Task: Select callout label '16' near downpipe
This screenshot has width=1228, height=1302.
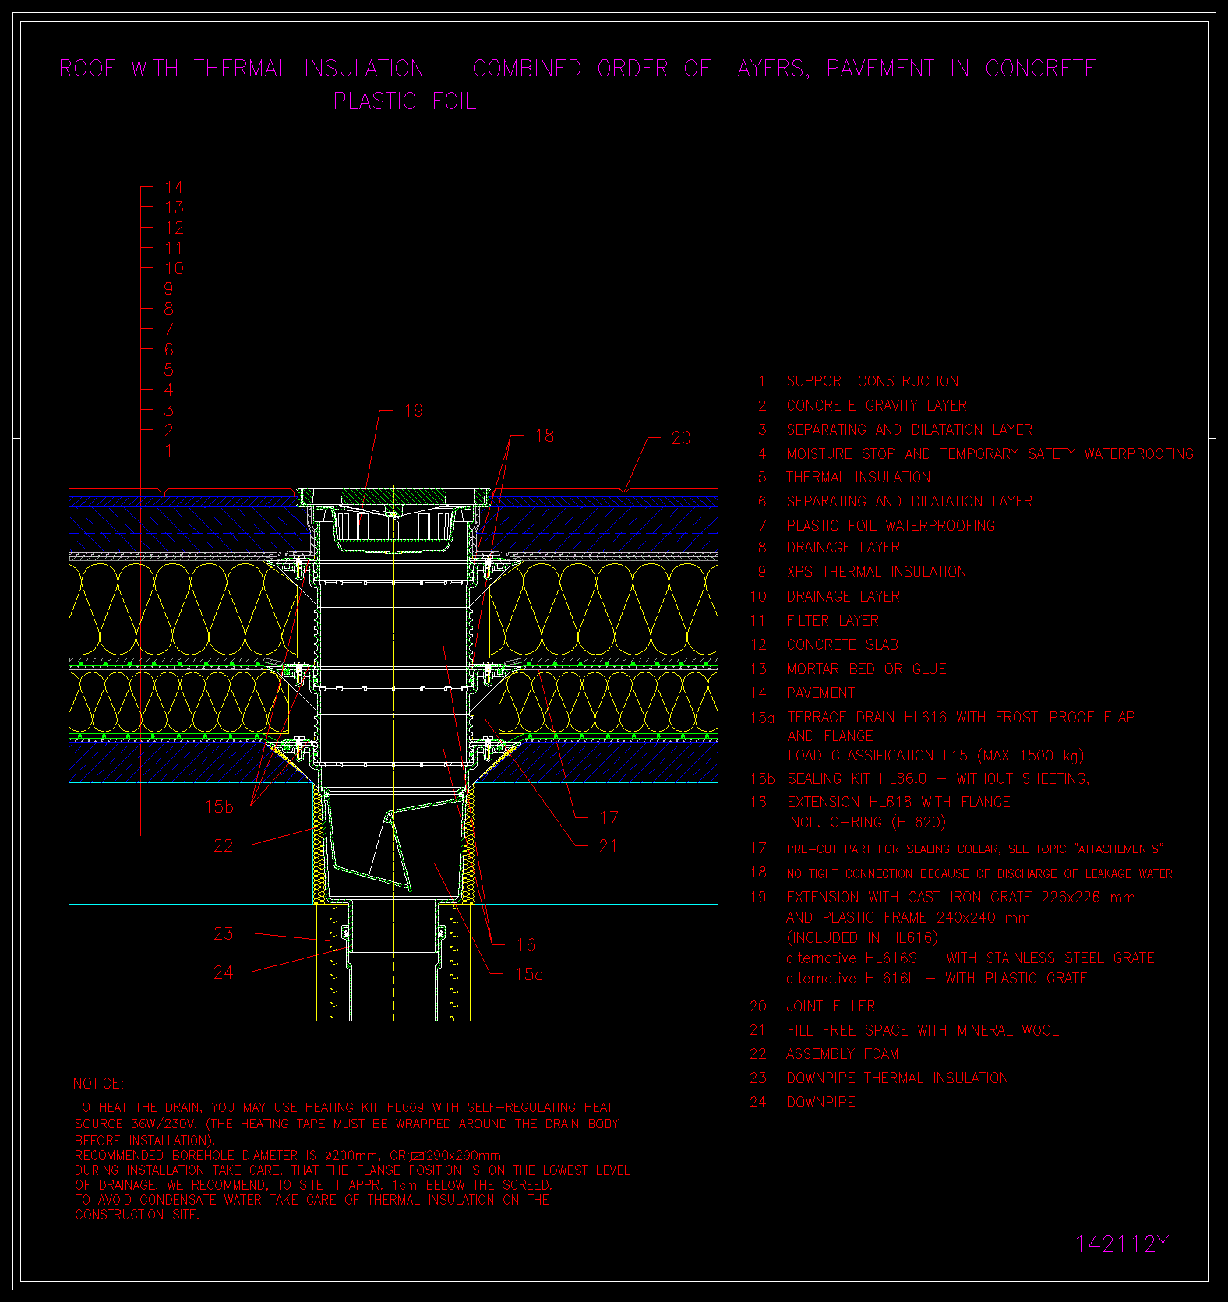Action: point(526,945)
